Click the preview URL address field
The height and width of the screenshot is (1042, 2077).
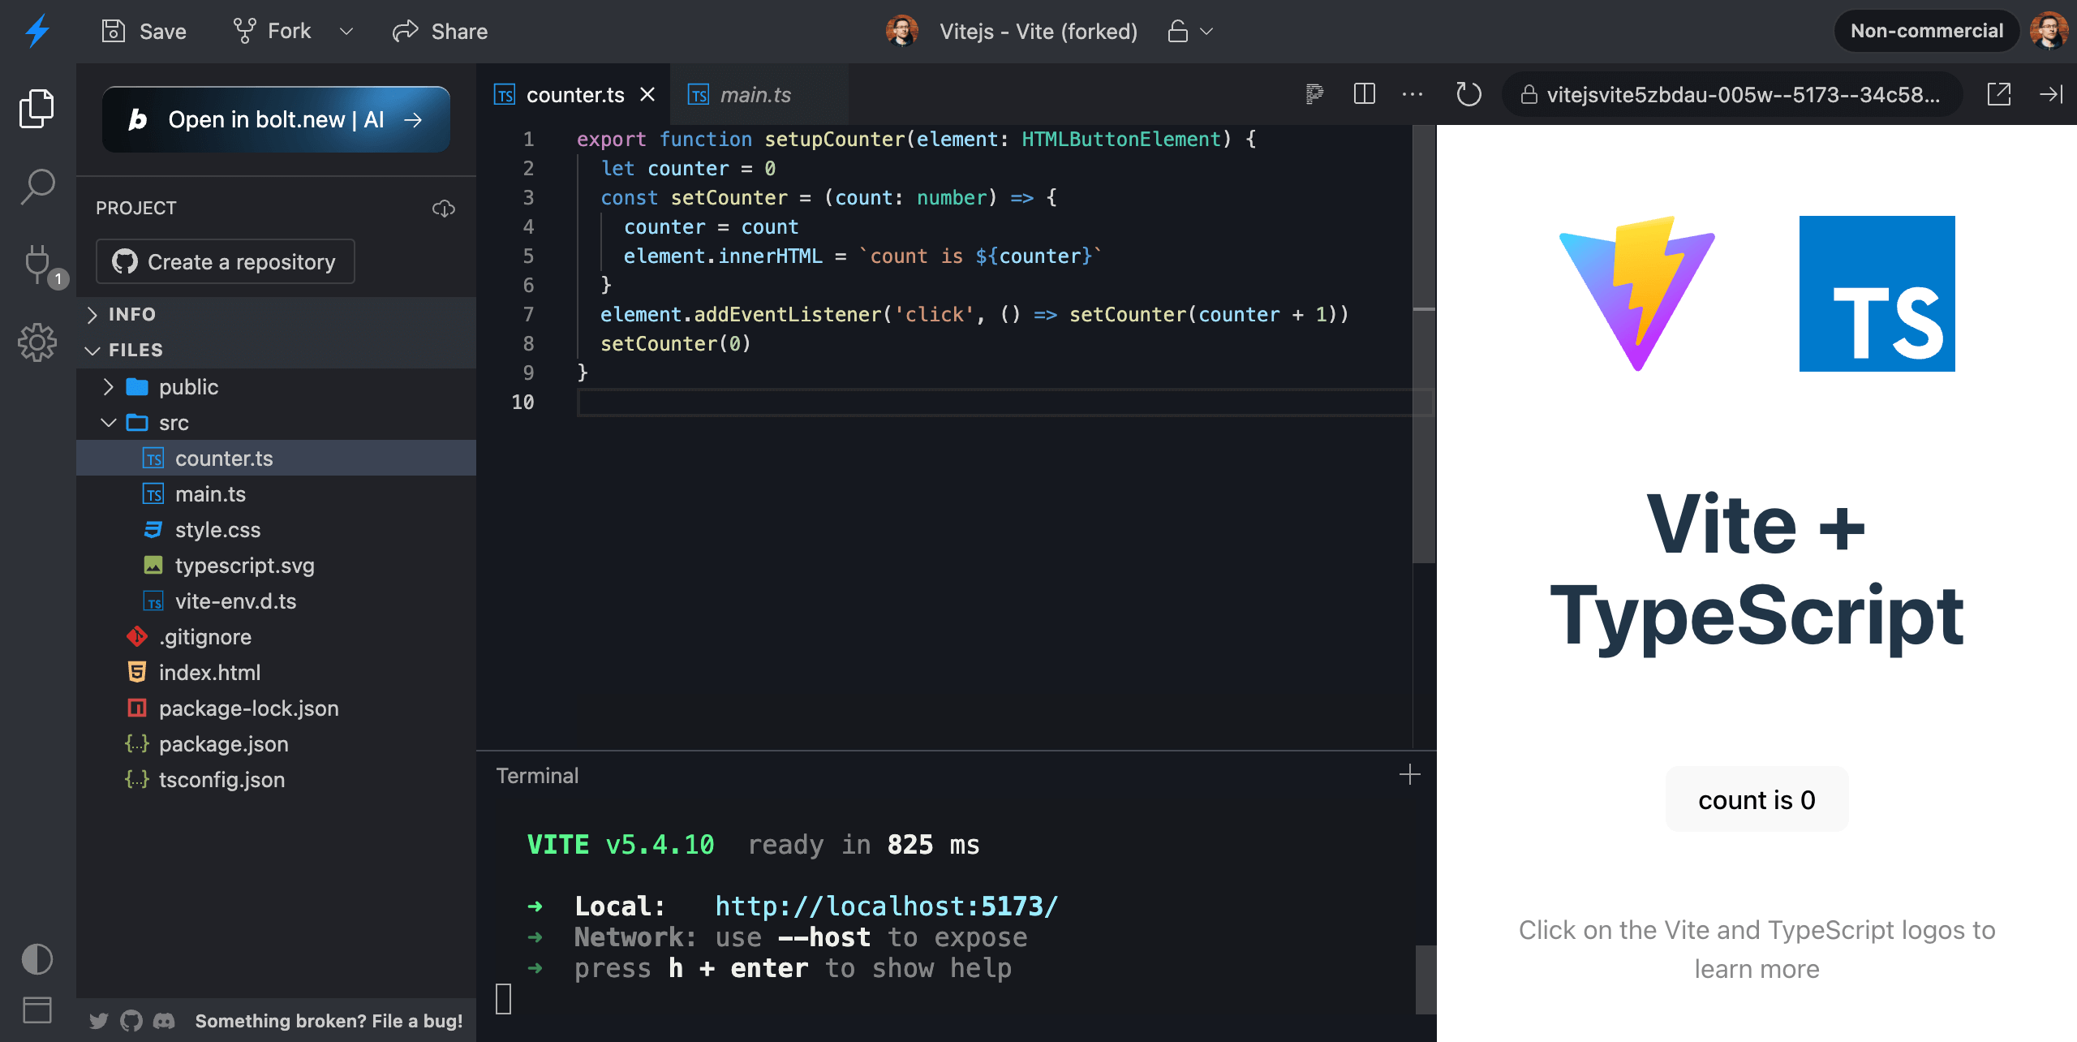coord(1731,94)
